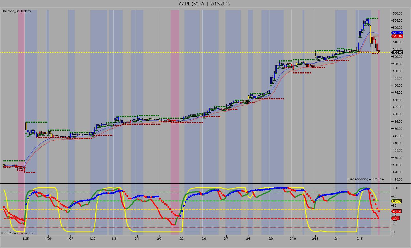
Task: Click the 490.00 price axis label
Action: point(398,71)
